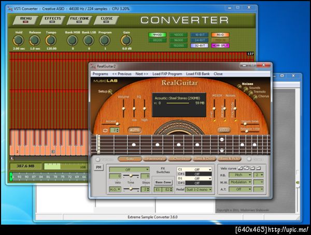
Task: Click the Bank MSB knob
Action: 73,40
